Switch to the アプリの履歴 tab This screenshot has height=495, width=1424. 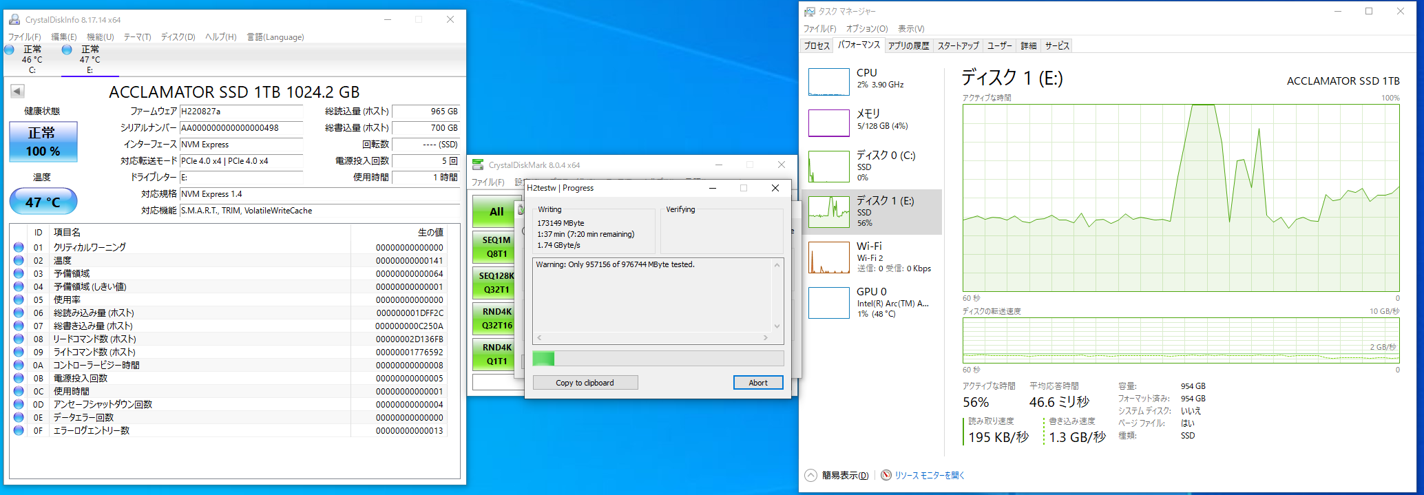click(909, 45)
